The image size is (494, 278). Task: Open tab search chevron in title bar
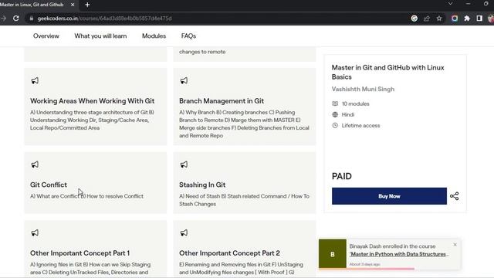point(450,3)
